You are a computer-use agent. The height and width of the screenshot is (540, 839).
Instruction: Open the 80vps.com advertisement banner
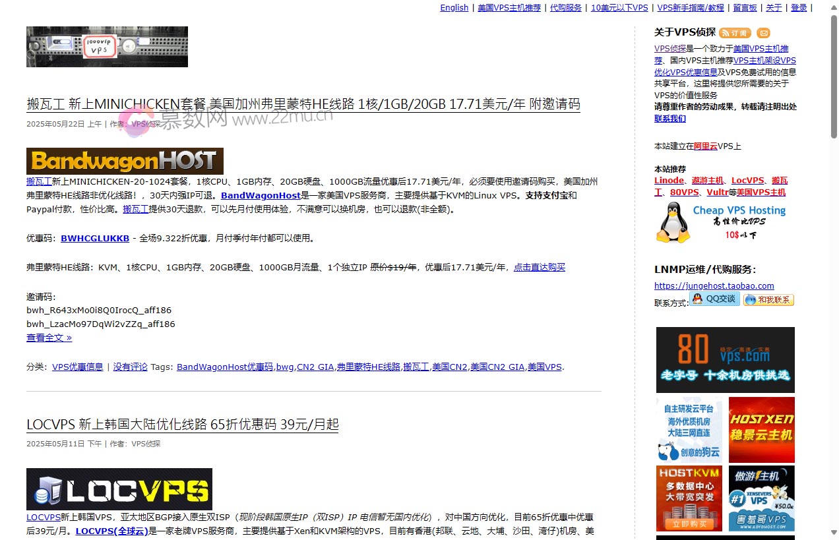tap(725, 360)
